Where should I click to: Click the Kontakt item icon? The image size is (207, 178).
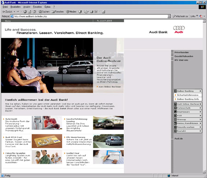[x=175, y=131]
